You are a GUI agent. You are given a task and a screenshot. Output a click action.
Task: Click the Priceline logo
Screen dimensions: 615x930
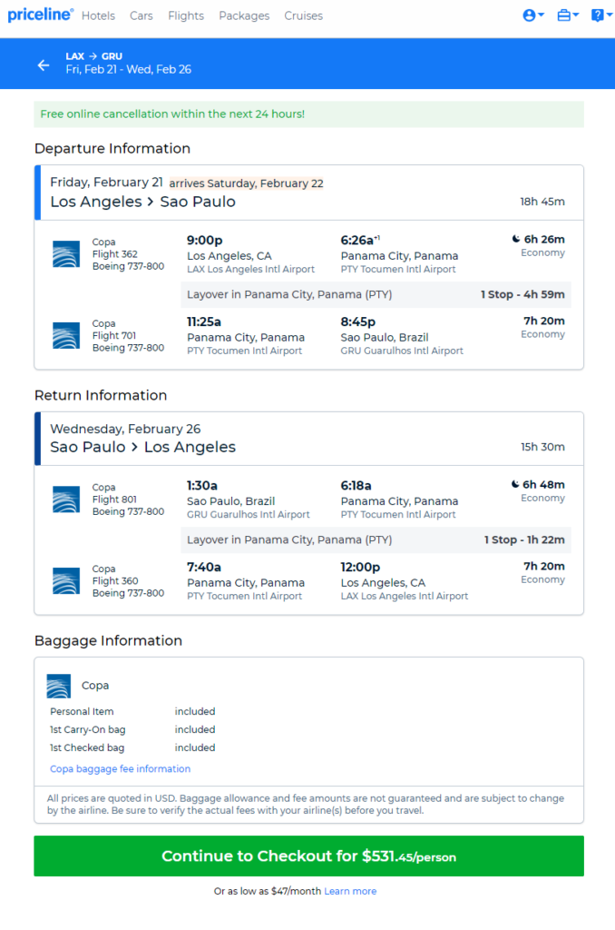40,15
